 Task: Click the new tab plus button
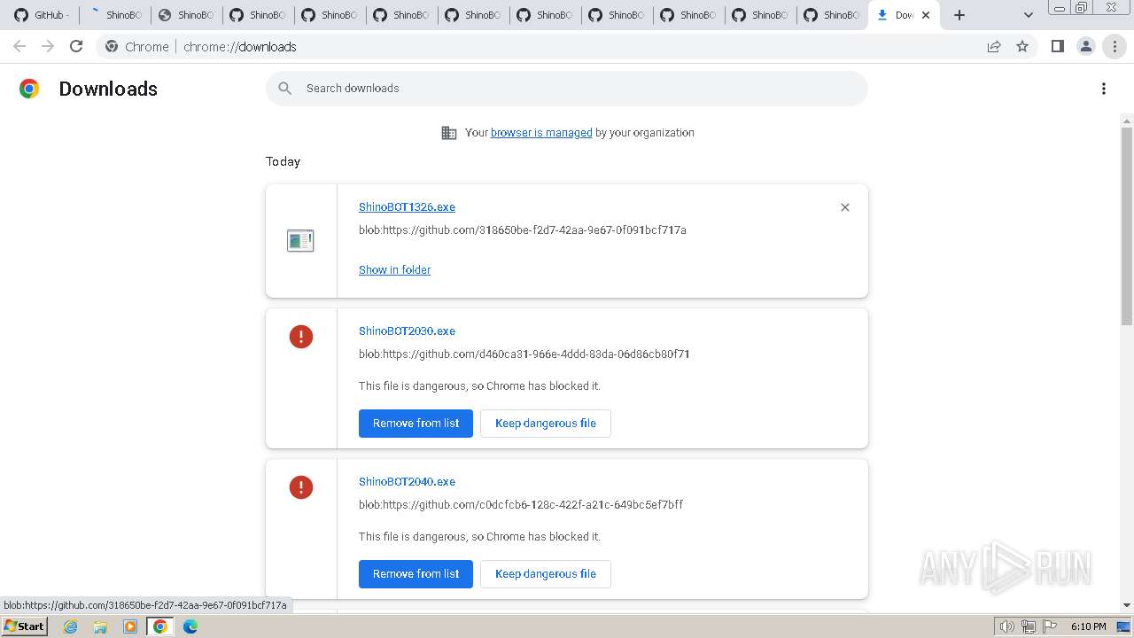pos(959,15)
